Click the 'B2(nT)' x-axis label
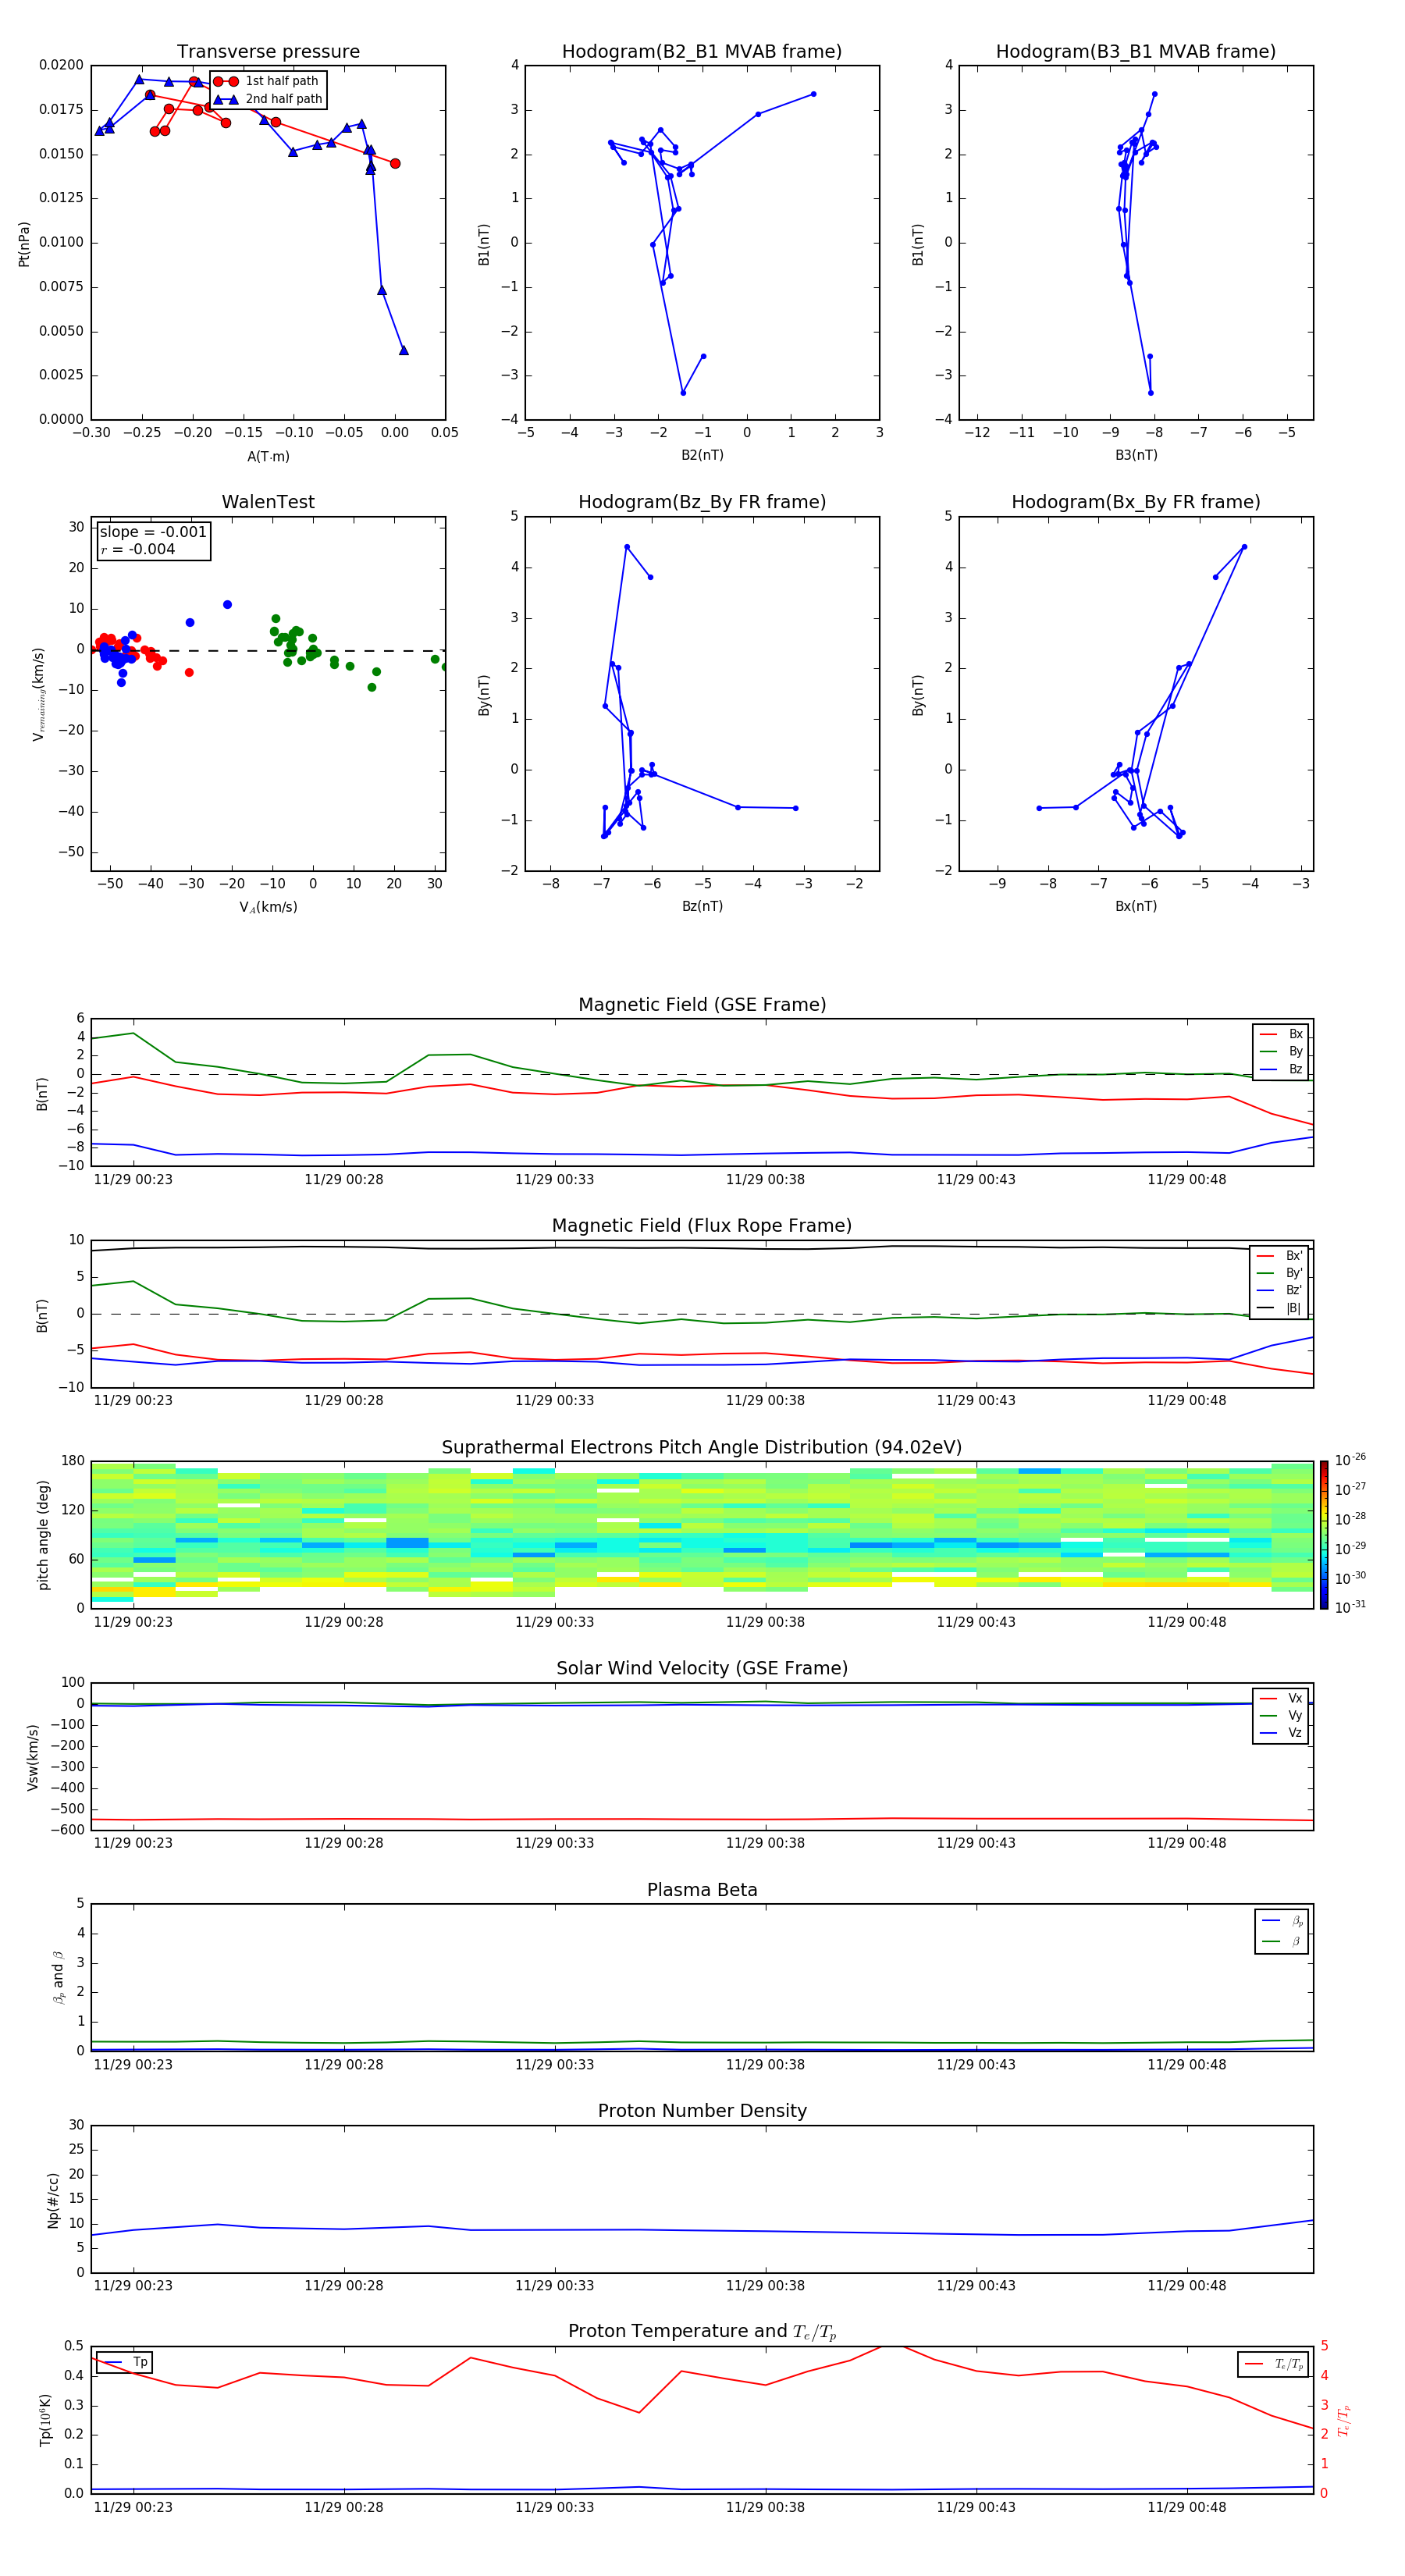Screen dimensions: 1405x2576 pos(702,455)
